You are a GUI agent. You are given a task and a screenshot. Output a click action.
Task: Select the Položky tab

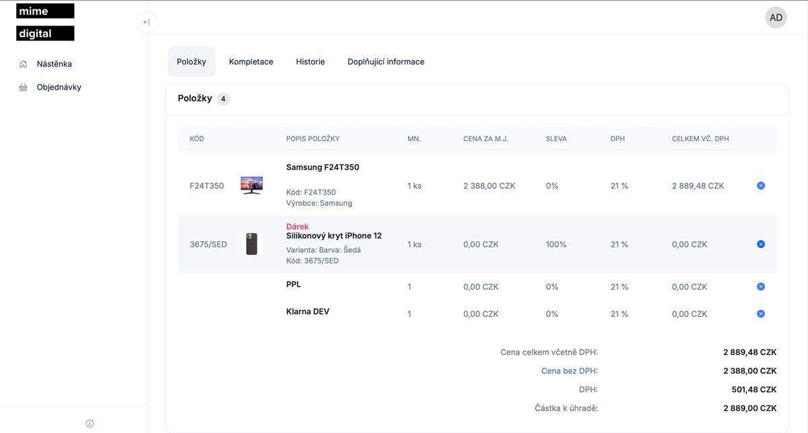point(191,62)
